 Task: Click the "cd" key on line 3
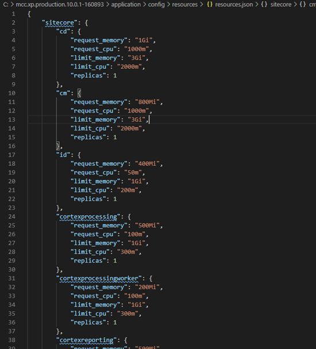coord(63,32)
